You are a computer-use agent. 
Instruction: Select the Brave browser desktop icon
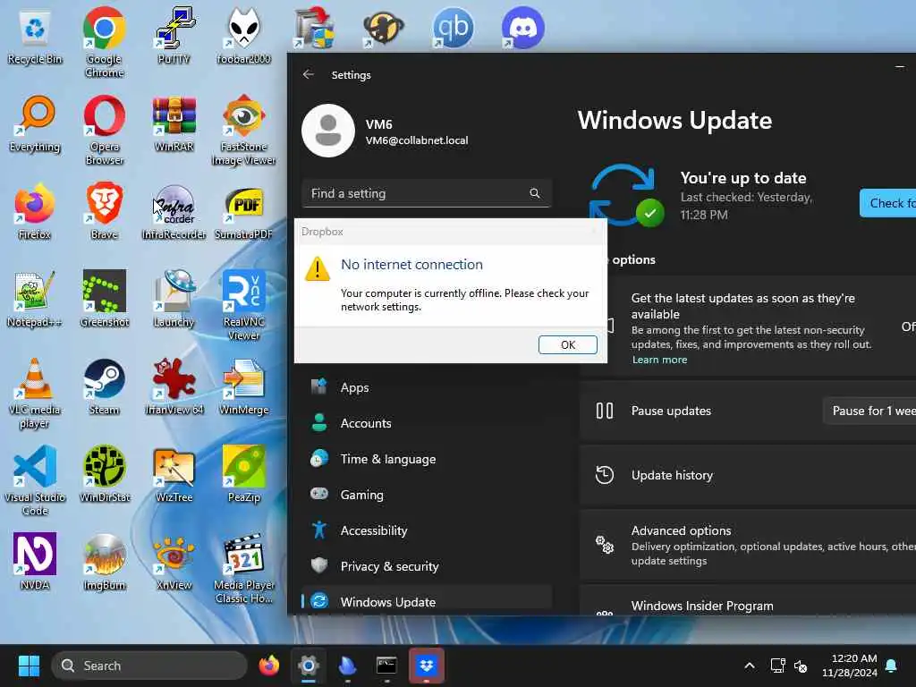coord(104,211)
